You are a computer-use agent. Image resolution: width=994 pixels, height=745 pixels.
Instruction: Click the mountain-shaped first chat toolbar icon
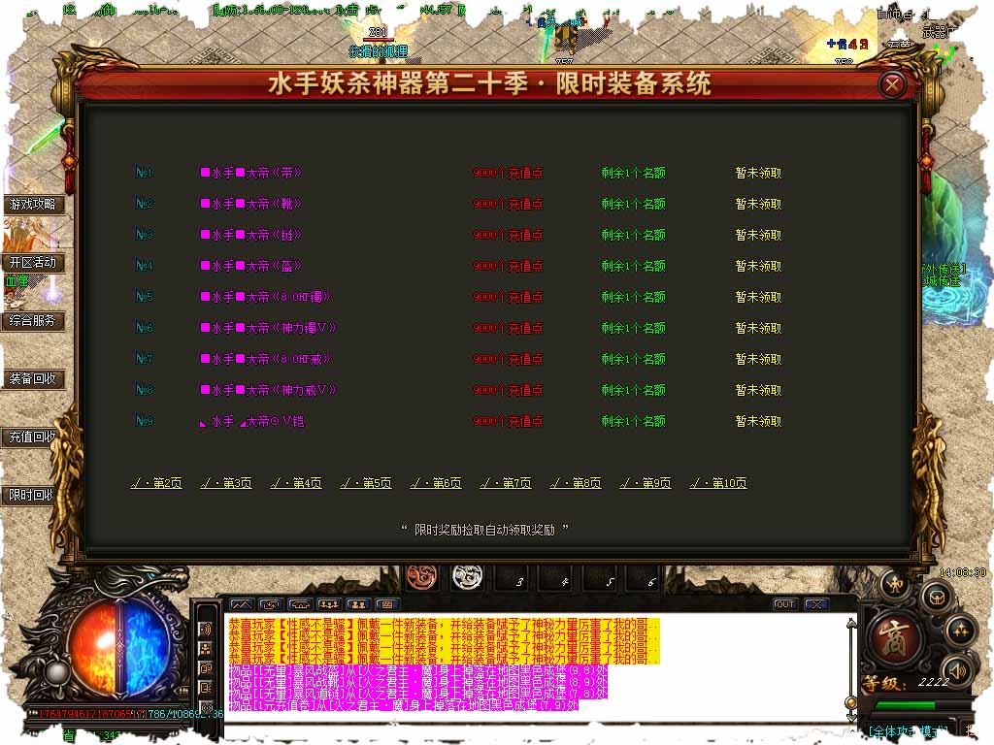[242, 604]
